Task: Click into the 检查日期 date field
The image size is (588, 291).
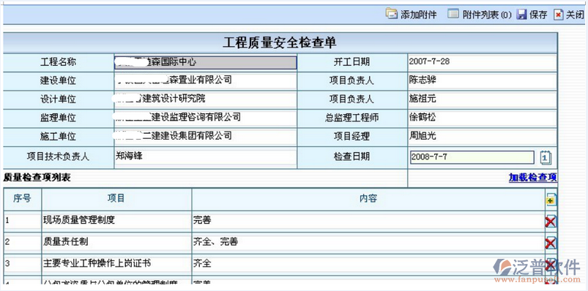Action: [x=472, y=157]
